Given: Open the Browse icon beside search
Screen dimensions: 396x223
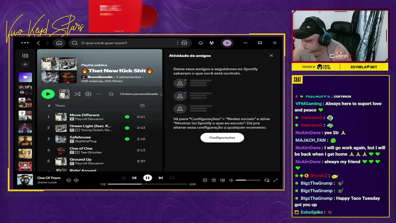Looking at the screenshot, I should point(184,43).
